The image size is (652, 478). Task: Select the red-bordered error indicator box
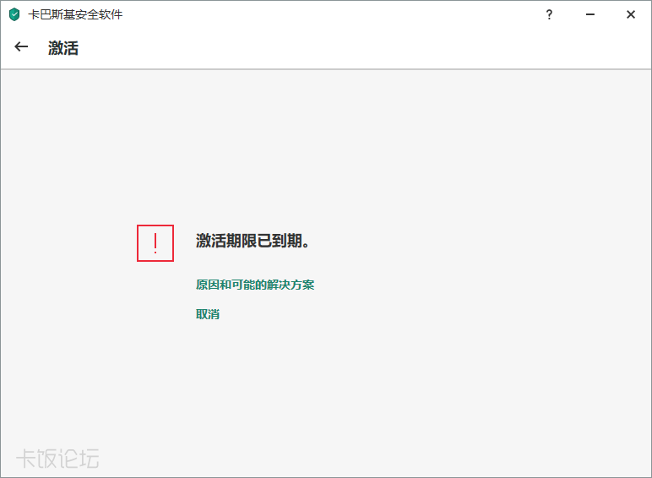point(155,243)
